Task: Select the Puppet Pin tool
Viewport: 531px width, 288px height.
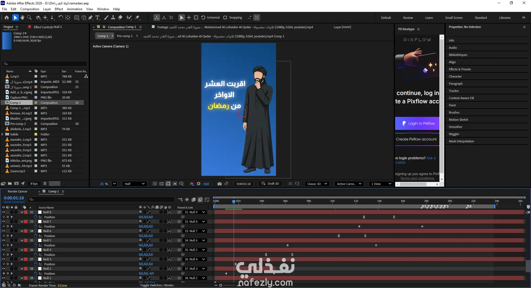Action: click(x=137, y=17)
